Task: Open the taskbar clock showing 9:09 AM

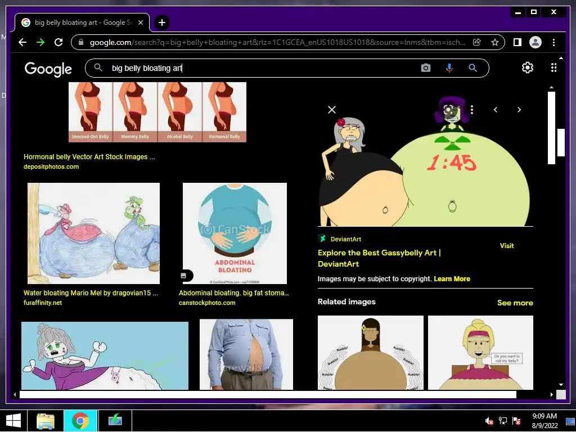Action: [544, 421]
